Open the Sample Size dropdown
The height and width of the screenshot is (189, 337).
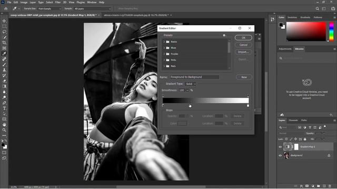[49, 9]
